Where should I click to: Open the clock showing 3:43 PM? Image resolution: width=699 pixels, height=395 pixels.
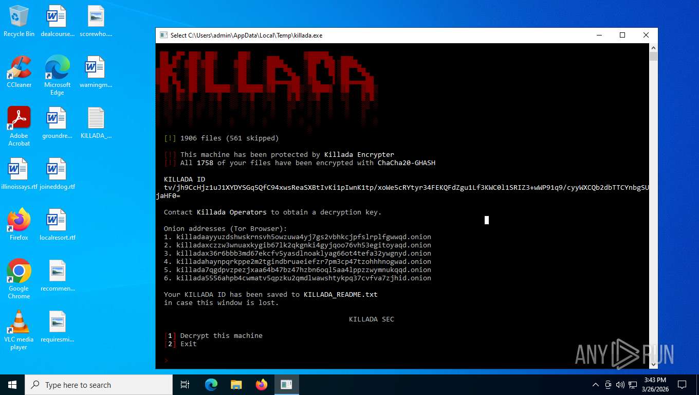pyautogui.click(x=655, y=385)
